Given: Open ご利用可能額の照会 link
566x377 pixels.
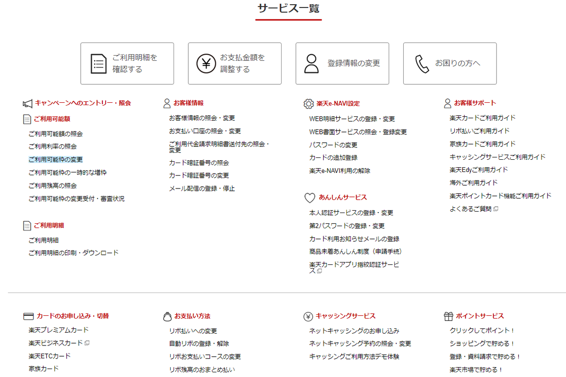Looking at the screenshot, I should pyautogui.click(x=56, y=134).
